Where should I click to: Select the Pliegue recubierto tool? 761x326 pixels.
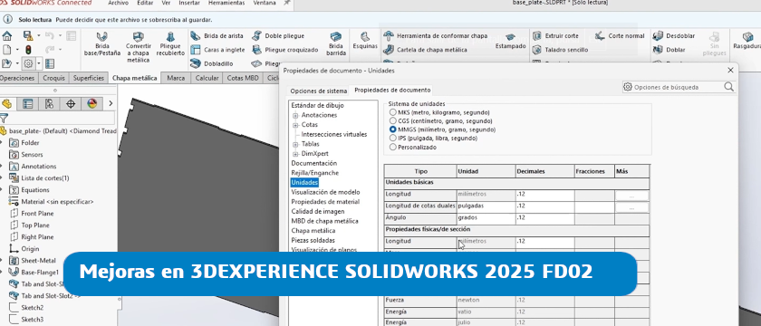[x=170, y=43]
